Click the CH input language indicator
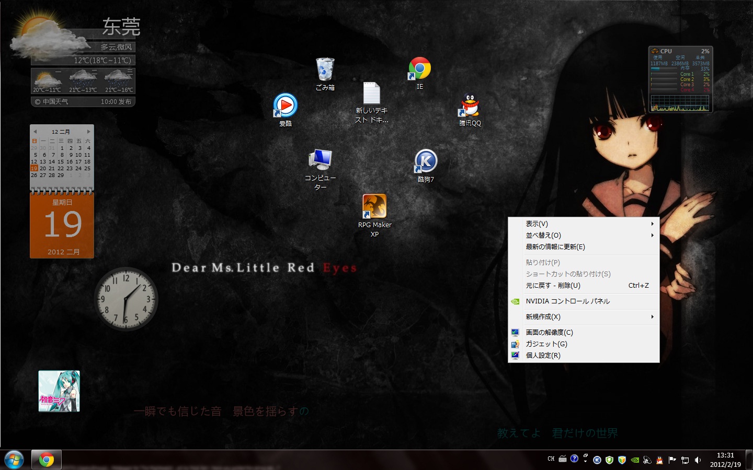The height and width of the screenshot is (470, 753). (551, 459)
